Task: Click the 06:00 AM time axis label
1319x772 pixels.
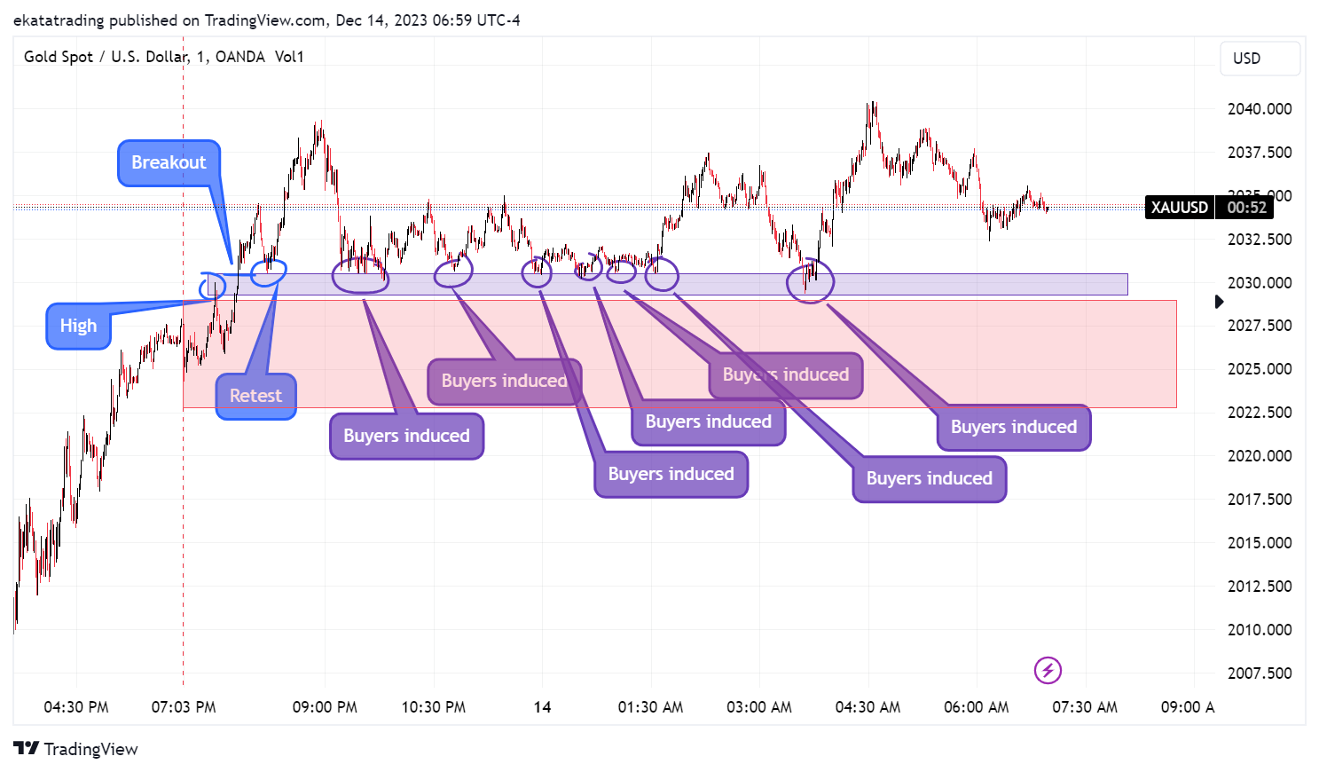Action: [x=977, y=707]
